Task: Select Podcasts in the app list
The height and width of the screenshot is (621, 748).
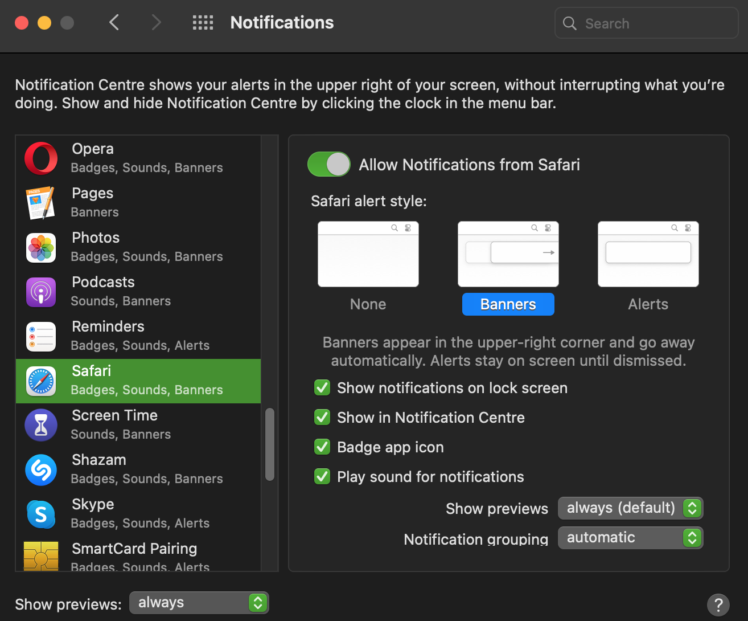Action: [138, 292]
